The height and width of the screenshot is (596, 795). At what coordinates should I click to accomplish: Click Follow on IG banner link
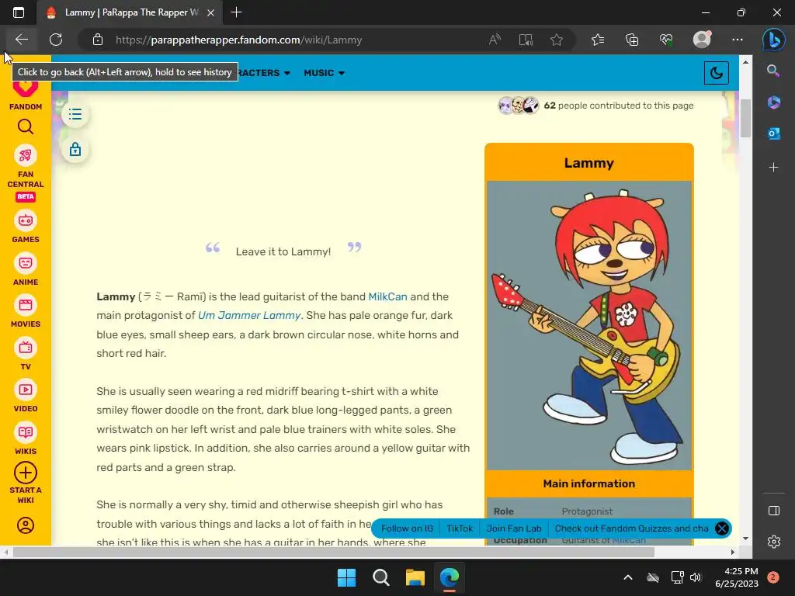click(x=407, y=528)
